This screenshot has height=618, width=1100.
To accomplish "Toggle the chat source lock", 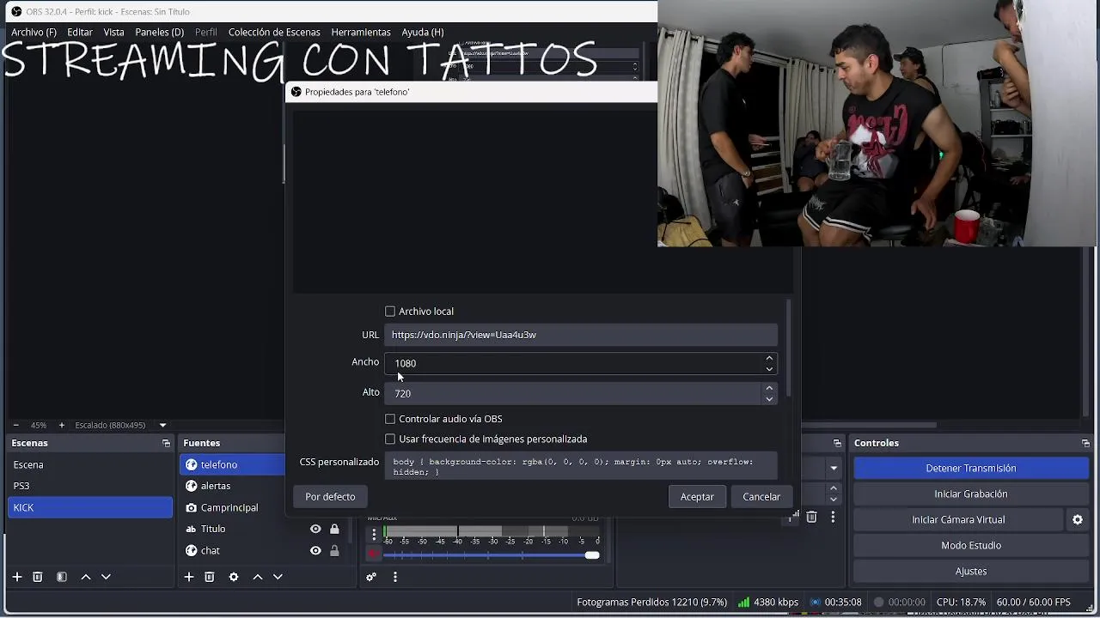I will pos(334,550).
